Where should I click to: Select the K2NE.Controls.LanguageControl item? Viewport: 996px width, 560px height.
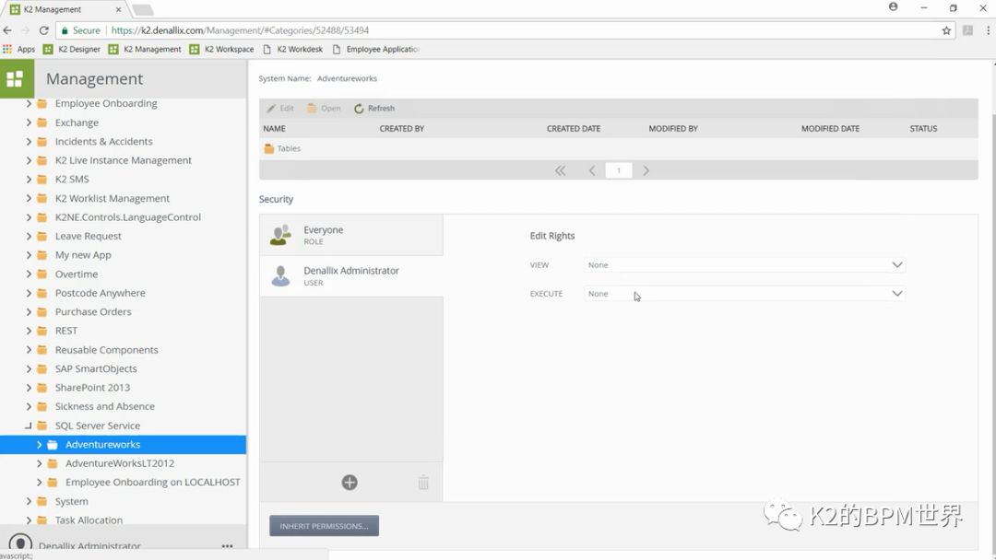click(x=127, y=216)
